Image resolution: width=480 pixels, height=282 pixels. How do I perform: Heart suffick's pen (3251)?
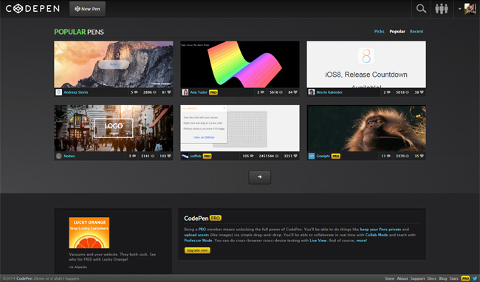(290, 156)
